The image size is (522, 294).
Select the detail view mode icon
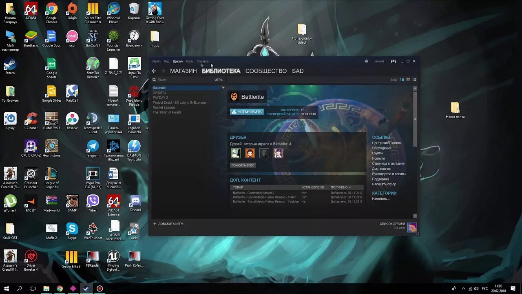pyautogui.click(x=402, y=80)
